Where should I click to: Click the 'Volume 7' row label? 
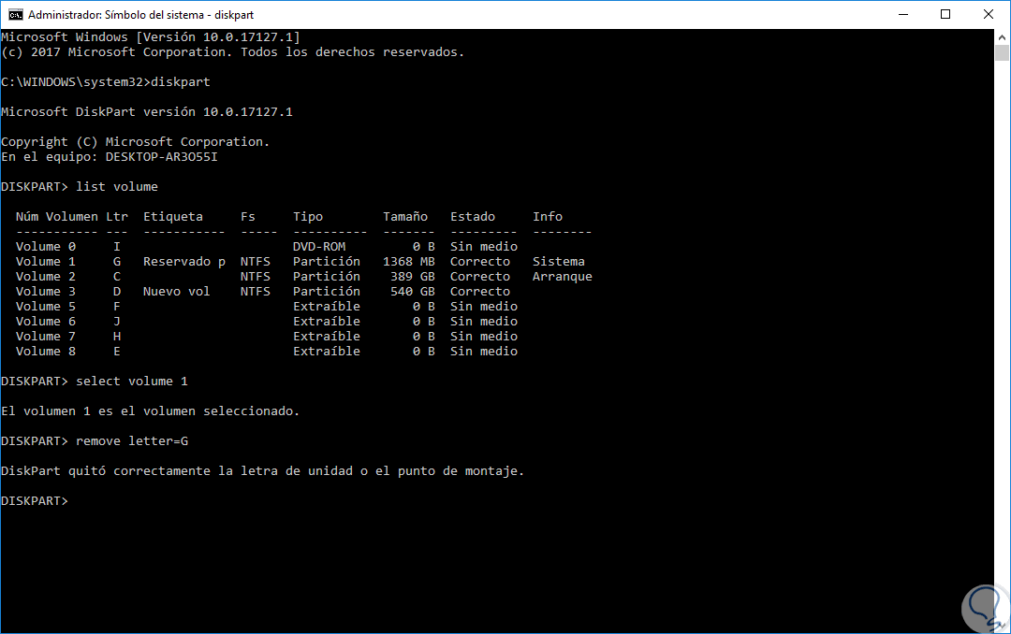[x=46, y=336]
